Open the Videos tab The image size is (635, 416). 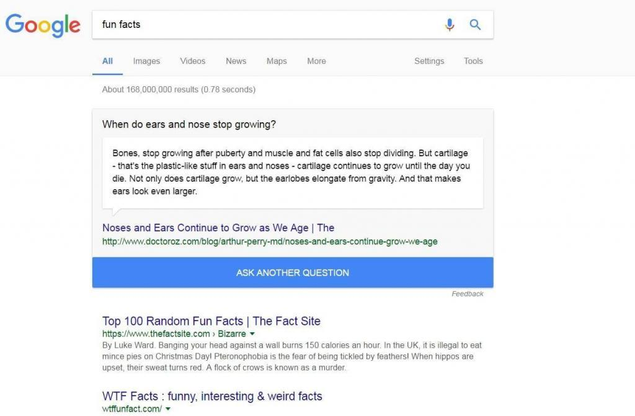tap(192, 61)
